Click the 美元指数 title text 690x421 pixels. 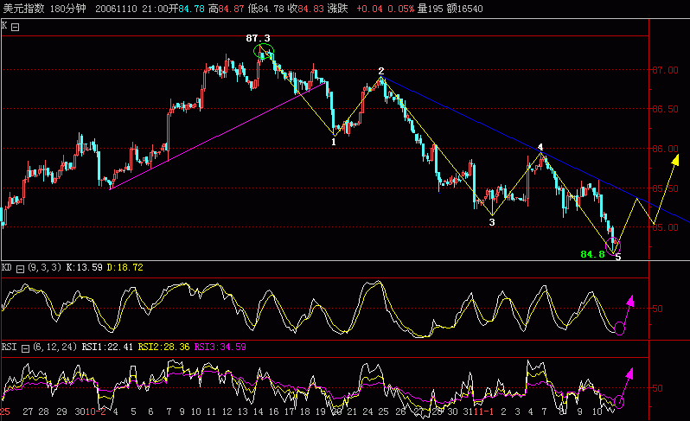[23, 9]
